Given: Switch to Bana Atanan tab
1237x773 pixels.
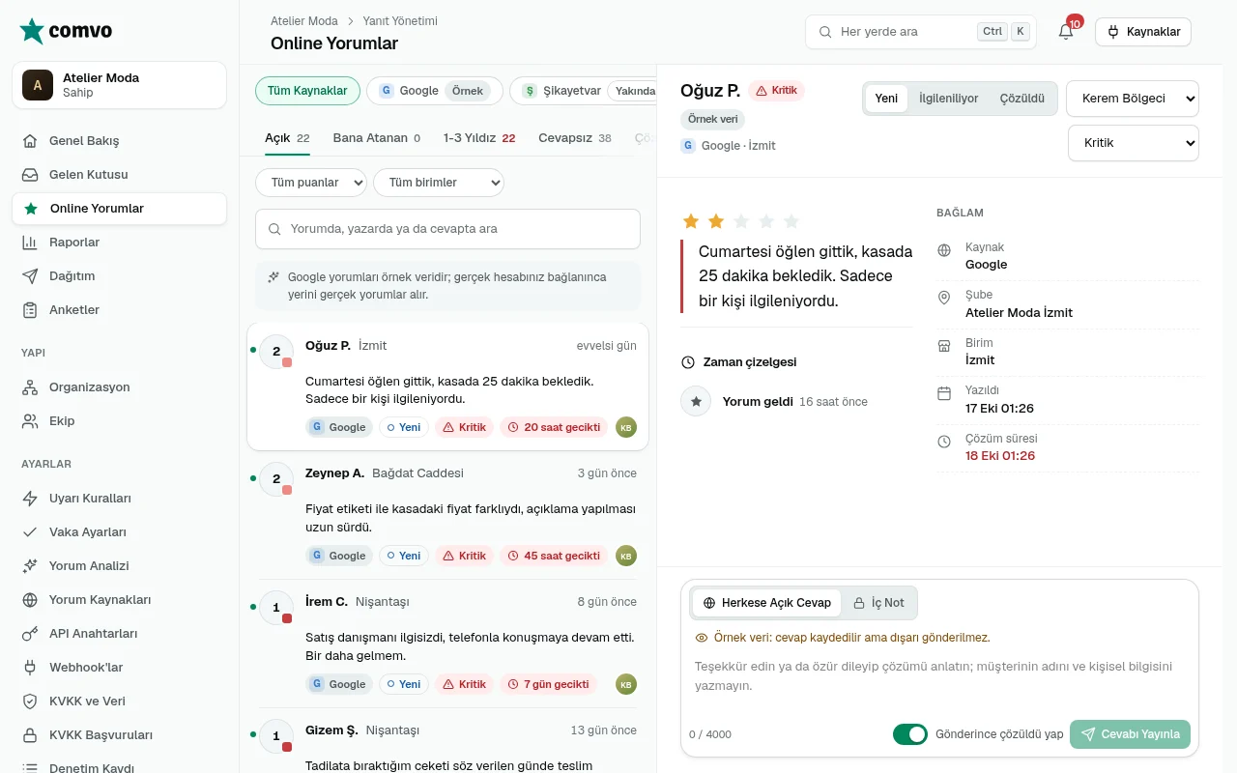Looking at the screenshot, I should coord(377,138).
